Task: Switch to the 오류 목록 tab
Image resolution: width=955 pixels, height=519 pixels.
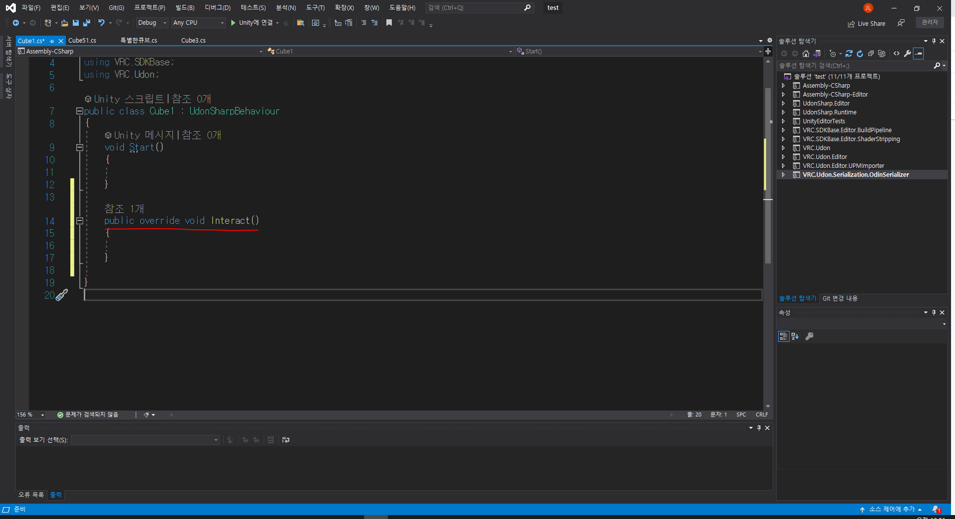Action: point(31,495)
